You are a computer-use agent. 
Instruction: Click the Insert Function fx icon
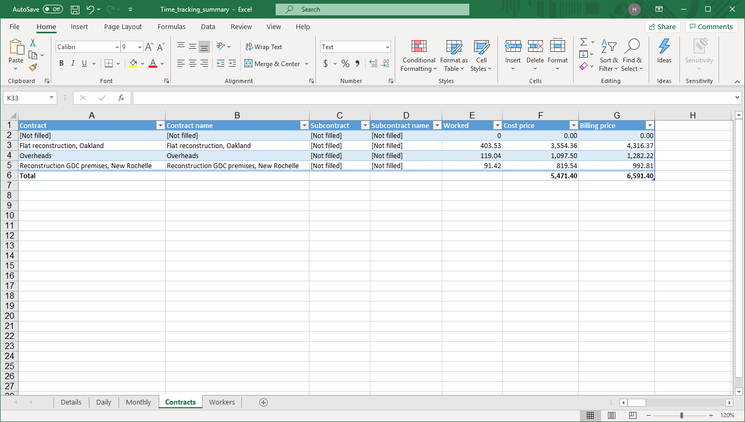(121, 98)
